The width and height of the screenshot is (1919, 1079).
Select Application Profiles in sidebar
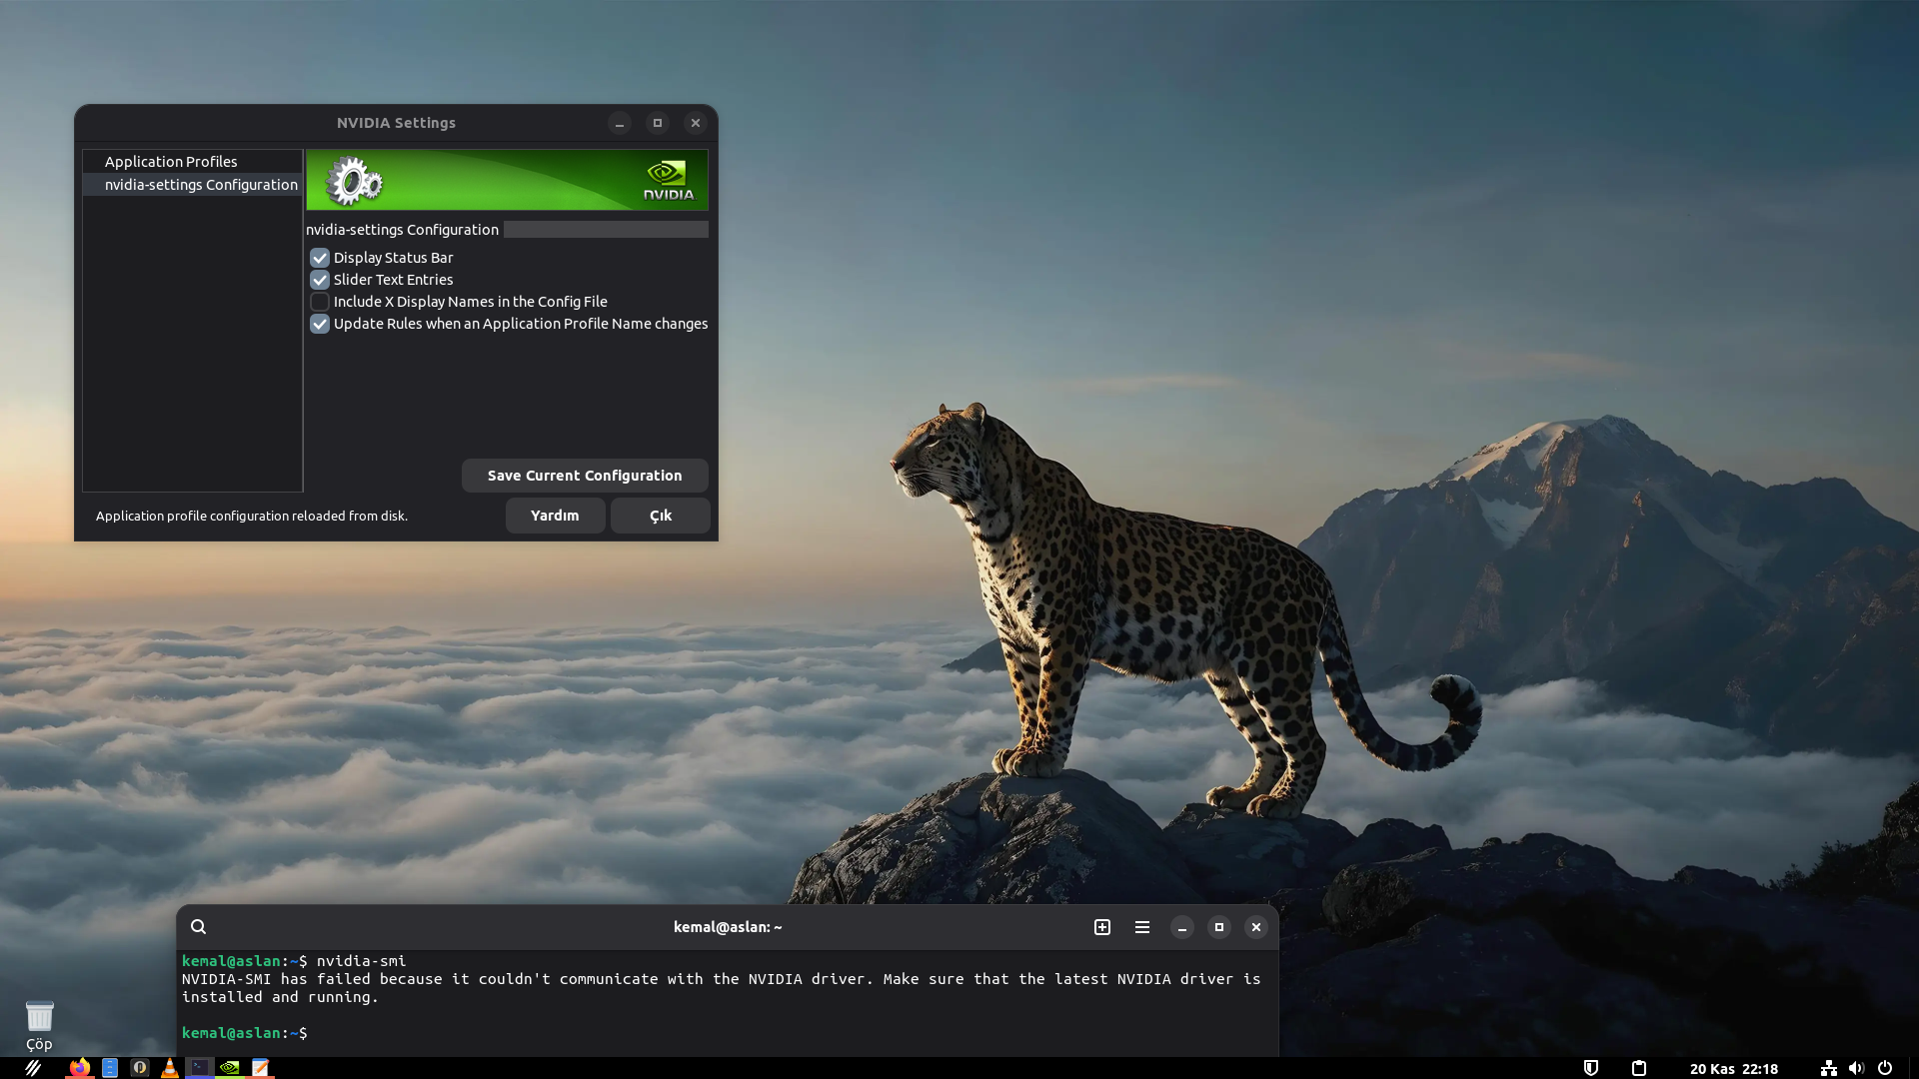(171, 162)
